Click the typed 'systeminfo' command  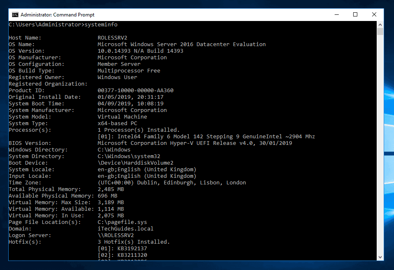pyautogui.click(x=101, y=25)
